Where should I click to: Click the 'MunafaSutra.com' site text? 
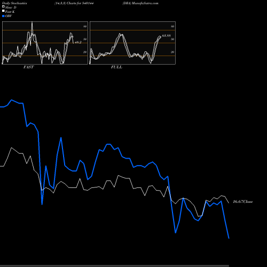coord(145,3)
